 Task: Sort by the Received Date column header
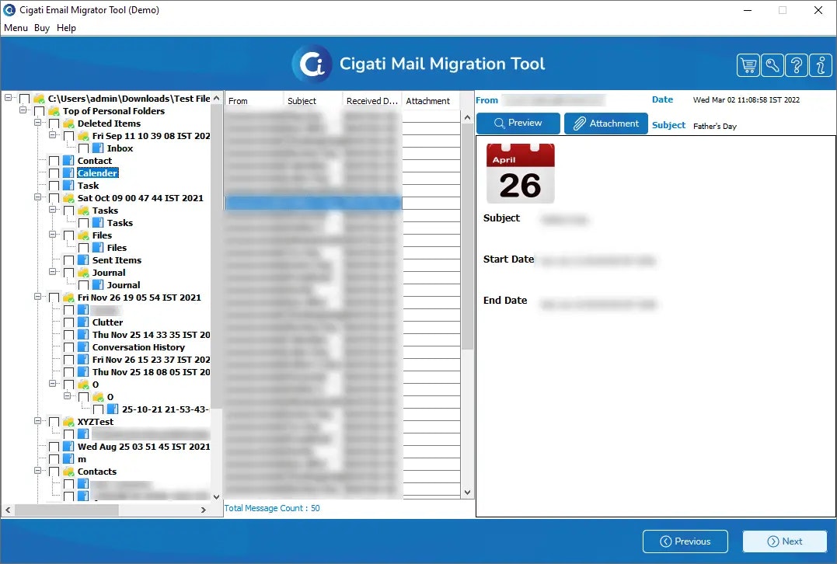click(x=372, y=101)
